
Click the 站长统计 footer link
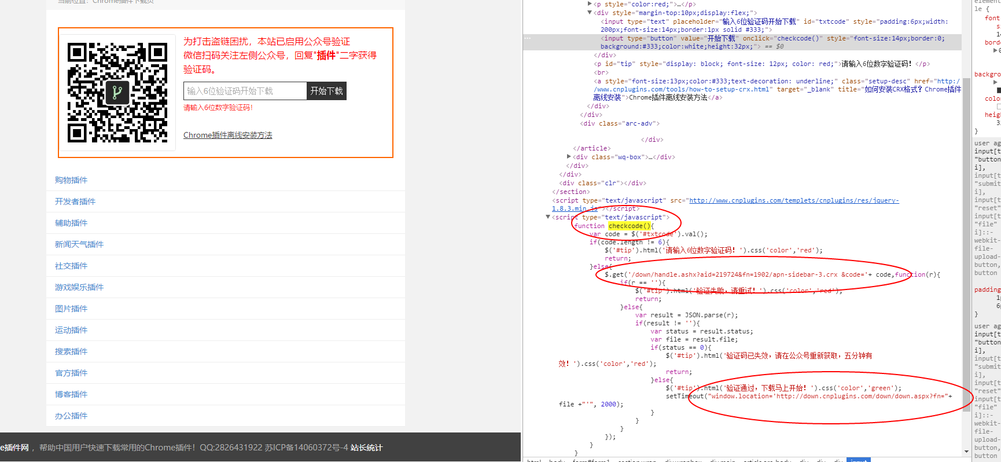point(366,448)
